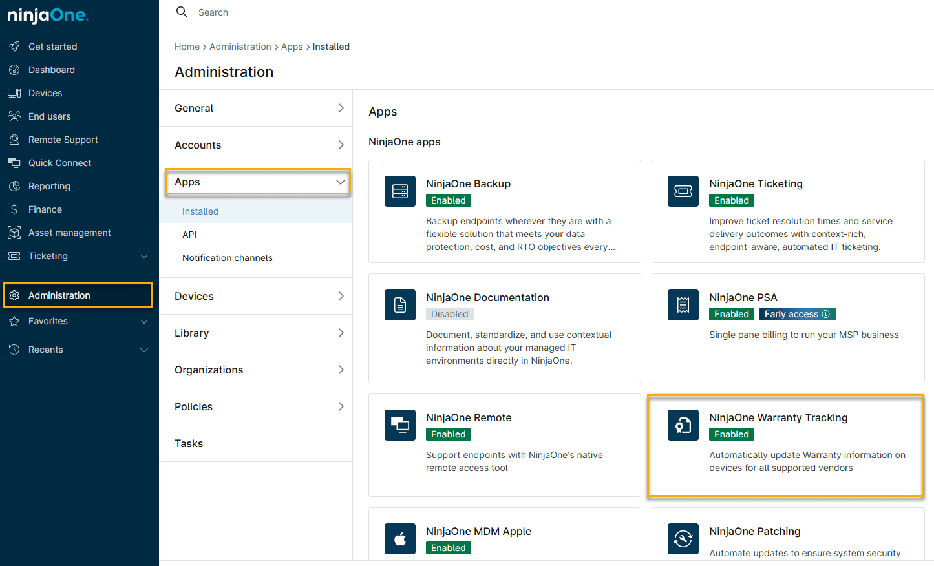Click the Early access info badge
This screenshot has width=934, height=566.
(x=797, y=314)
